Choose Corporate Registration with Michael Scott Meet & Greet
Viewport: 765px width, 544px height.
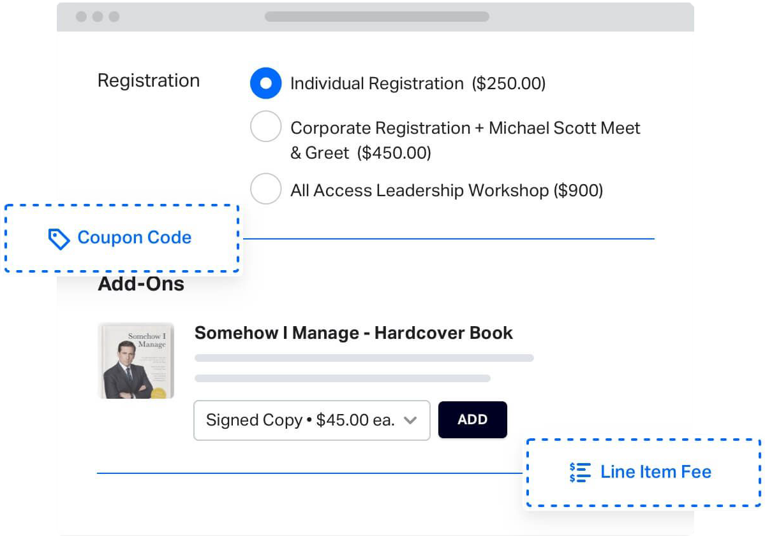[266, 126]
